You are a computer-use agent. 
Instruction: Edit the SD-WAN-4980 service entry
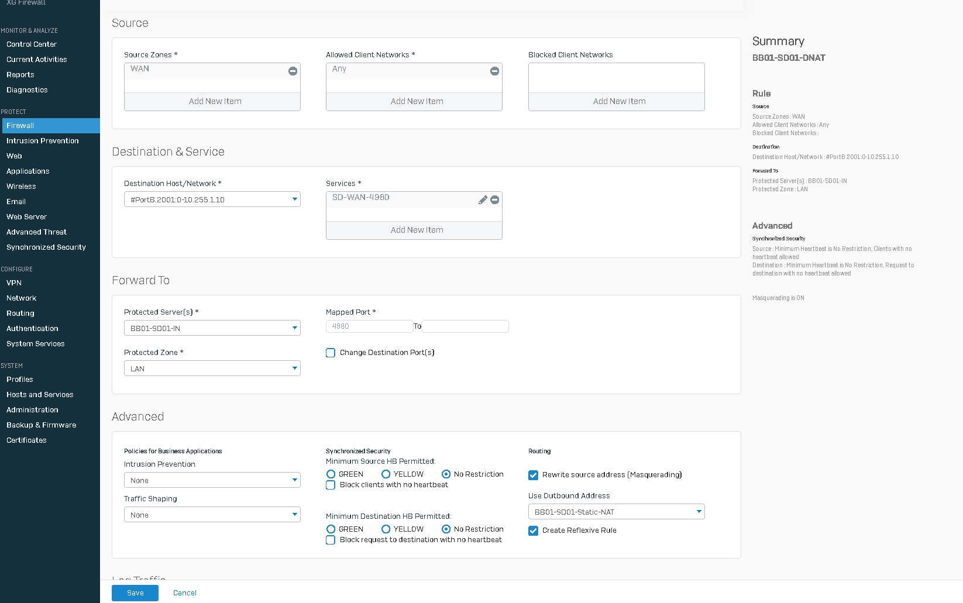[x=482, y=200]
